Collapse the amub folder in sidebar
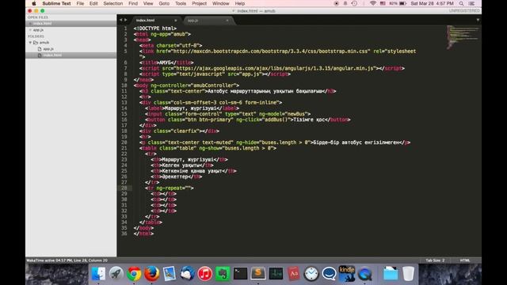Screen dimensions: 507x285 click(x=30, y=42)
